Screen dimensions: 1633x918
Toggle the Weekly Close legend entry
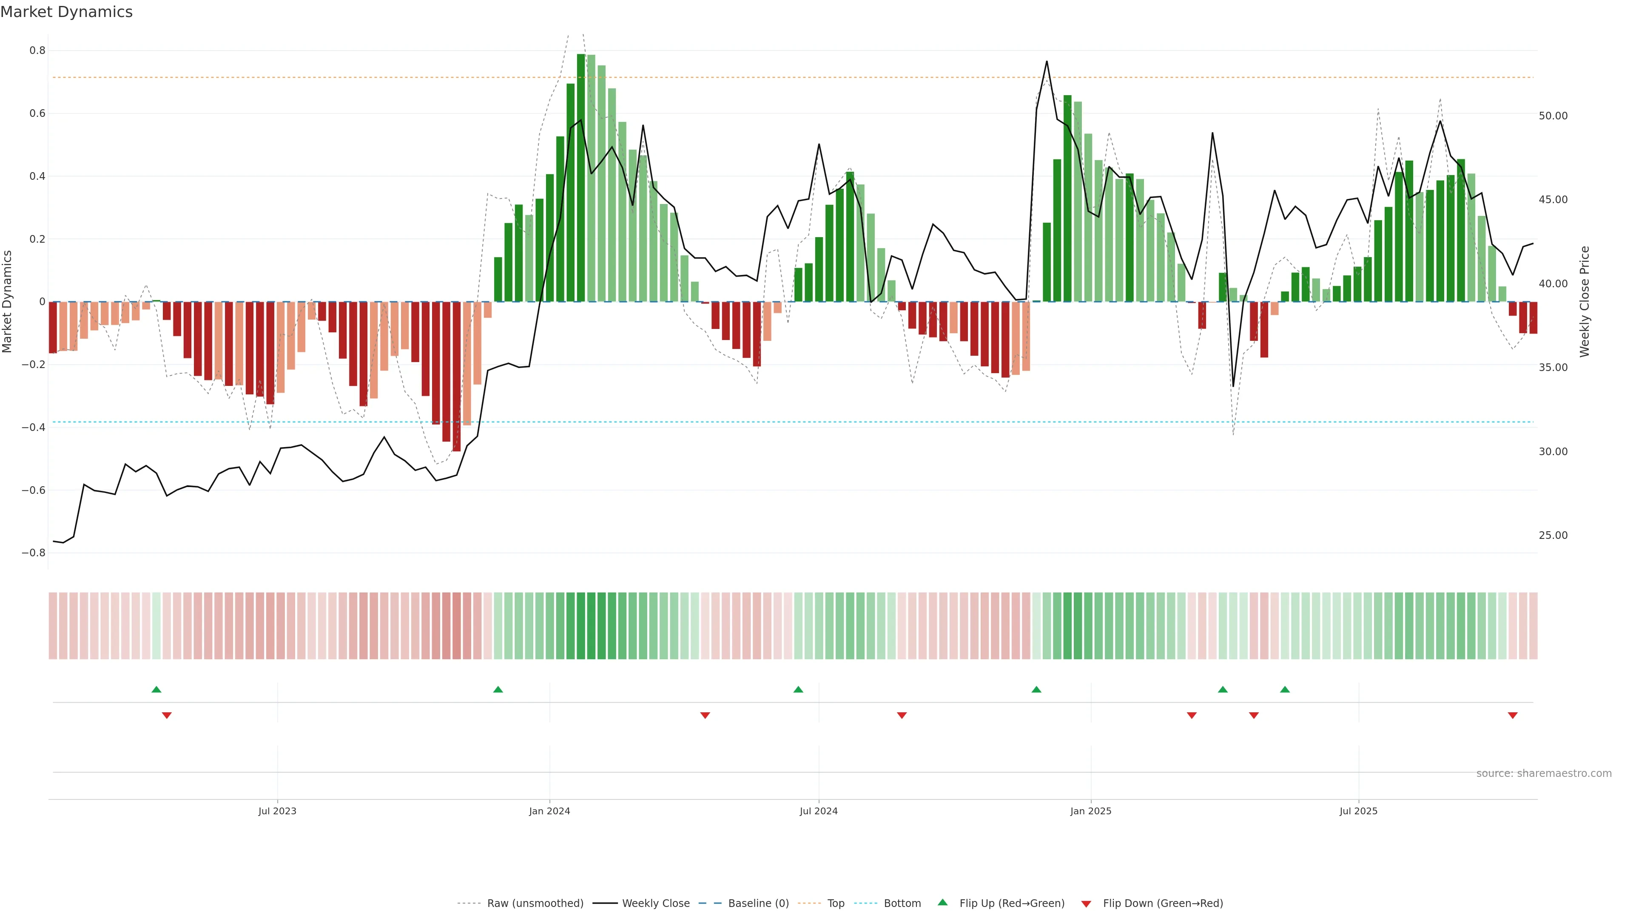tap(655, 904)
